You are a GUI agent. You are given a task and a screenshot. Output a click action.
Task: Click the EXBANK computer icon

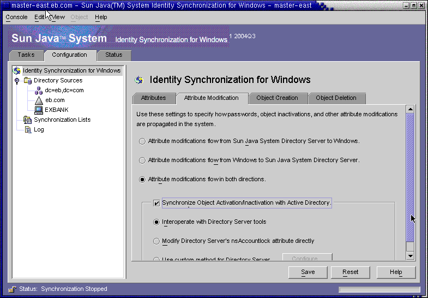pos(39,110)
